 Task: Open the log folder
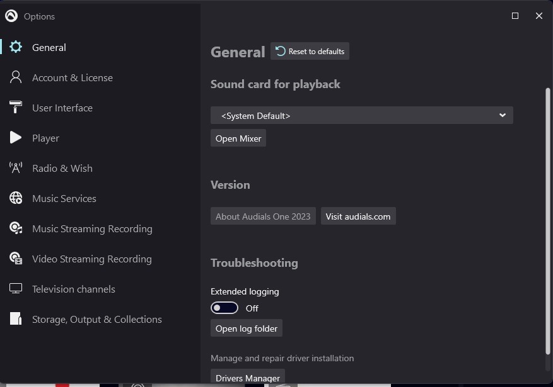[x=246, y=328]
